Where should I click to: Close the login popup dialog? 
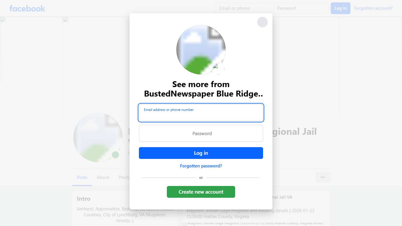262,22
